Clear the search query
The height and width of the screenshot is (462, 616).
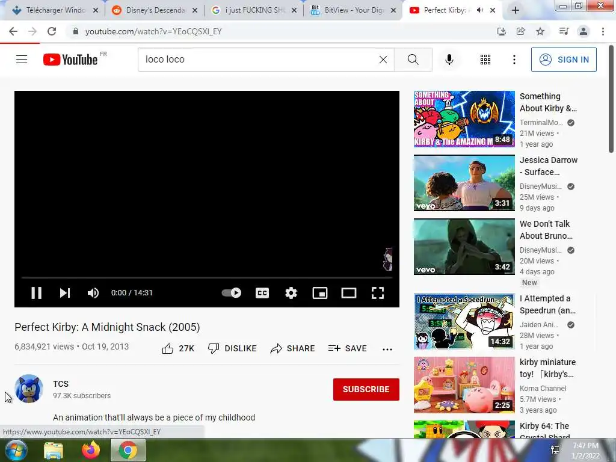pos(383,60)
